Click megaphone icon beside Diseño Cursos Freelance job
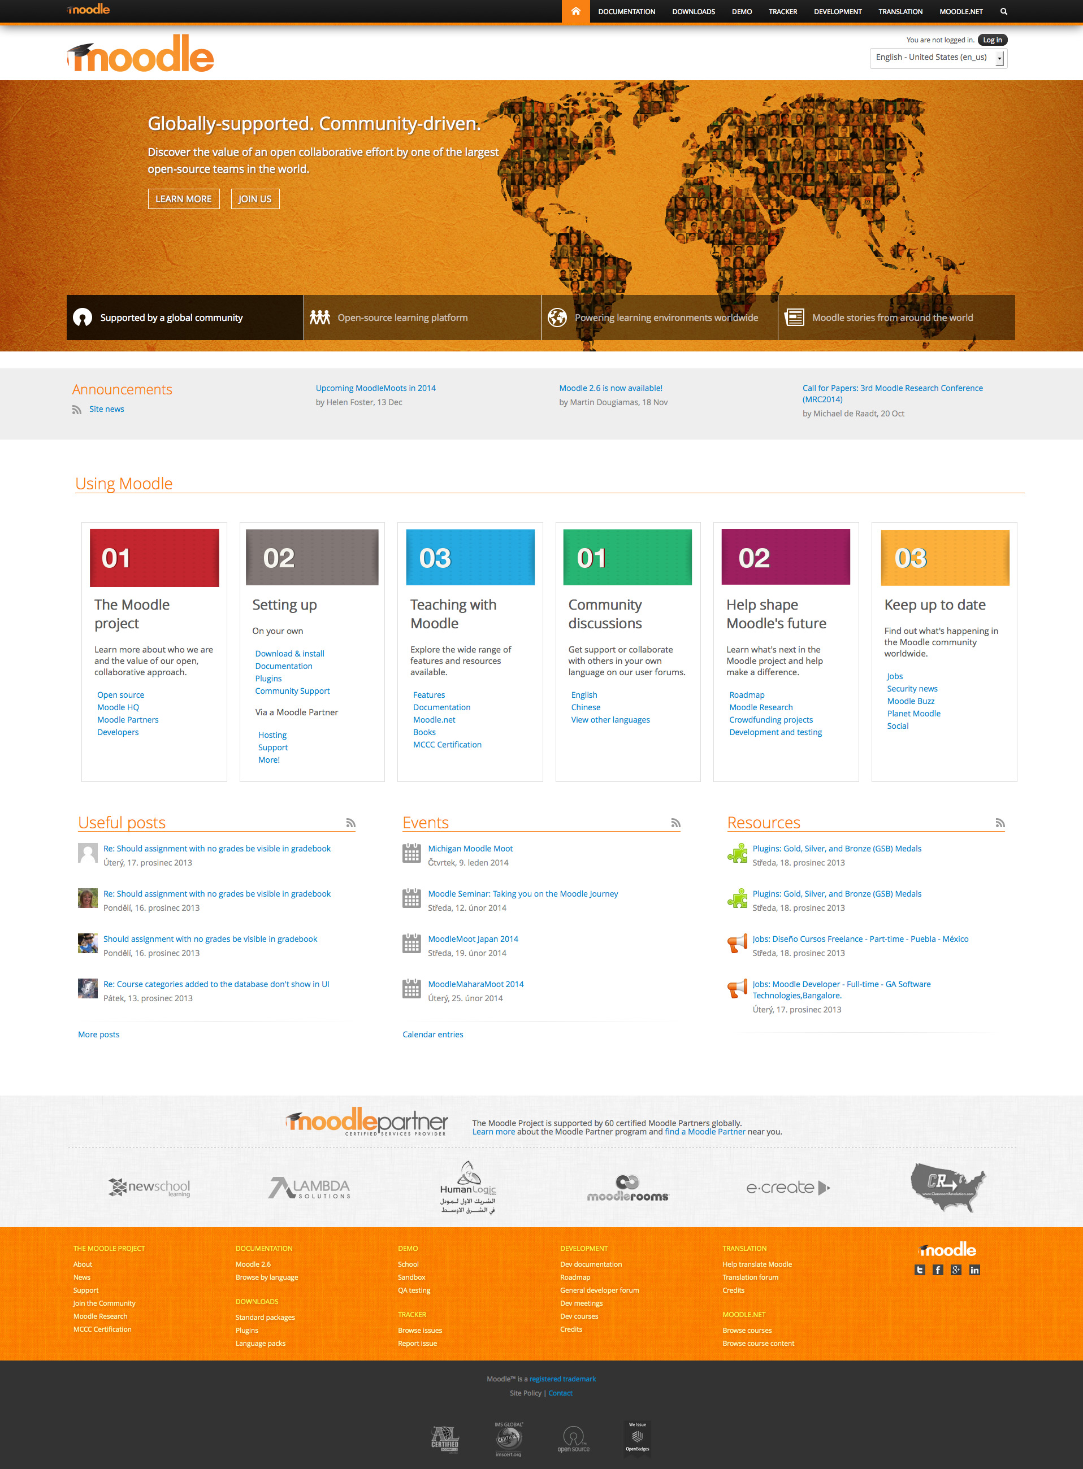The height and width of the screenshot is (1469, 1083). (737, 944)
